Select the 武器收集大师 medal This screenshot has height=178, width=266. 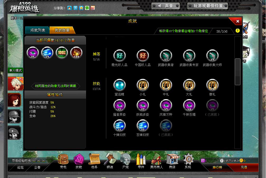pos(212,56)
